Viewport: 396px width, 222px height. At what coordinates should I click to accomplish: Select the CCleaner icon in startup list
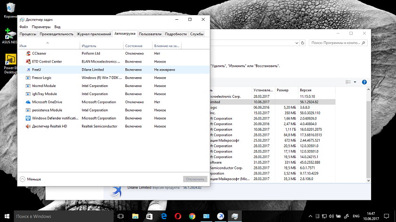(x=28, y=54)
